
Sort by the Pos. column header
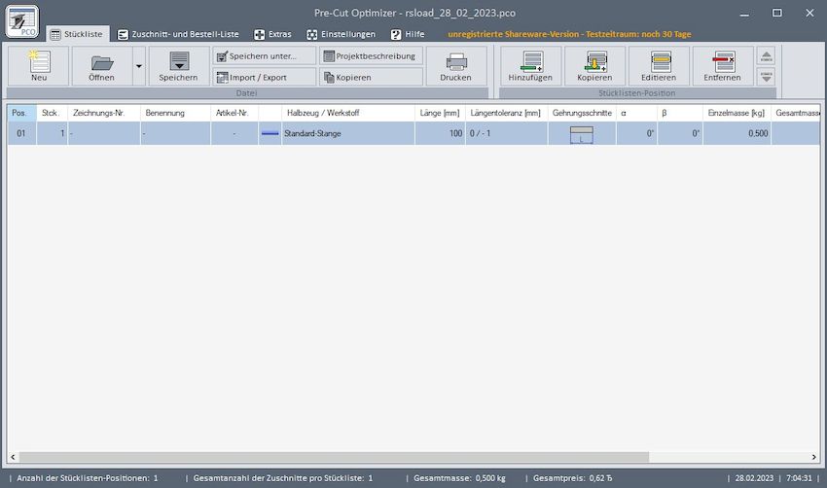[22, 113]
